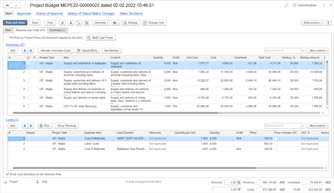This screenshot has width=334, height=193.
Task: Click the Revenue search field
Action: click(282, 50)
